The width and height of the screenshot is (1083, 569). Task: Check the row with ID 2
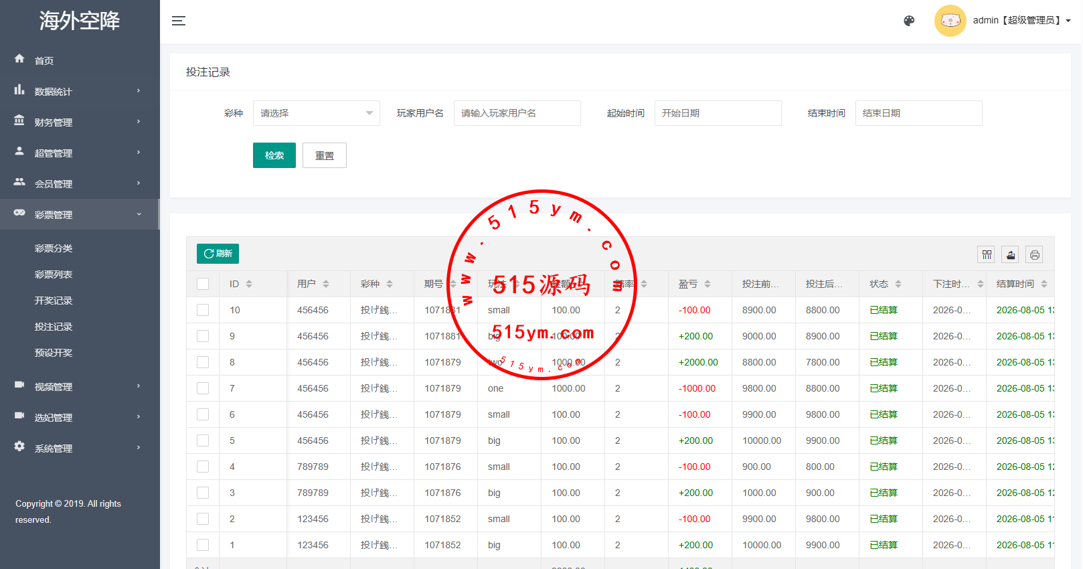point(203,519)
